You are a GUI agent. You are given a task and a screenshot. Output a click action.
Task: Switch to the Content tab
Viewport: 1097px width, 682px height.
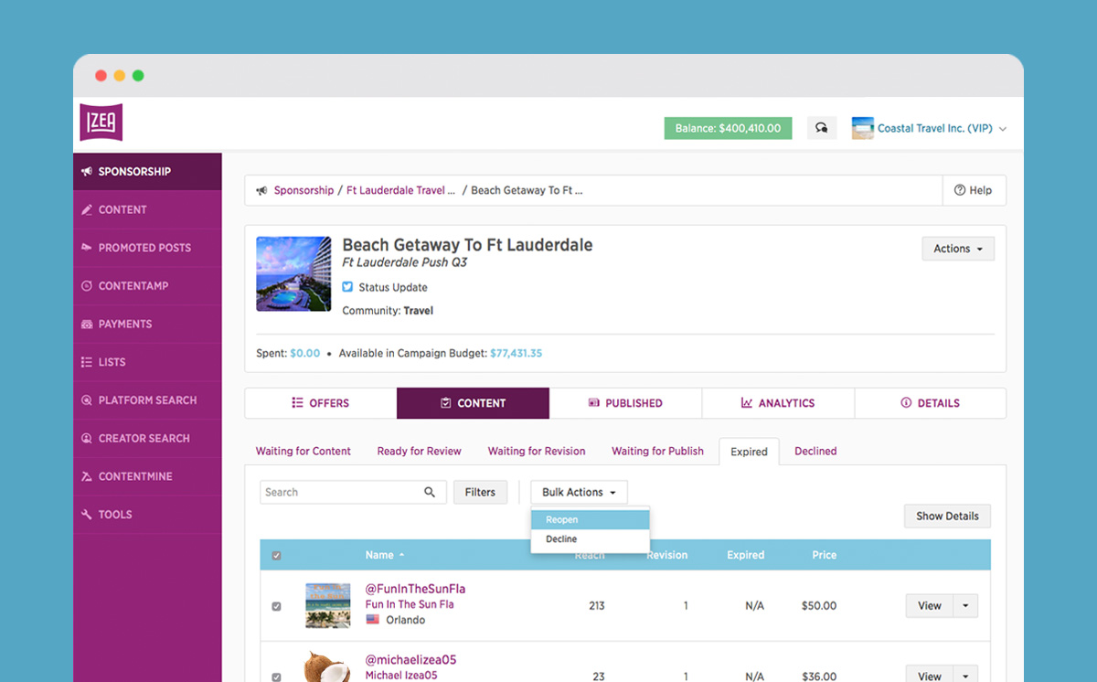(x=473, y=403)
